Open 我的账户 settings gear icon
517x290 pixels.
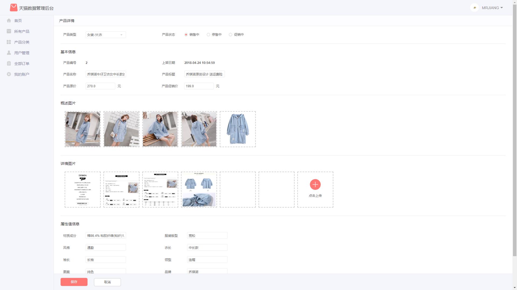(x=9, y=74)
